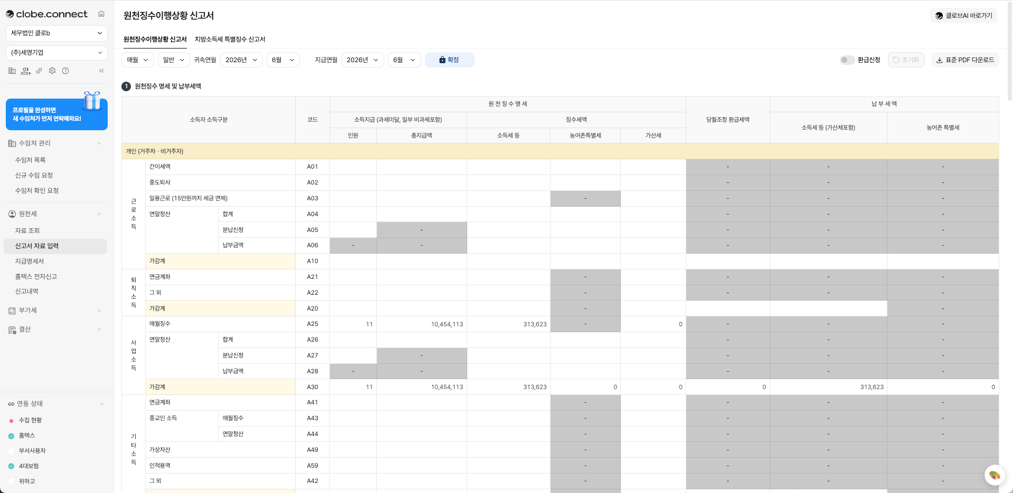Screen dimensions: 1013x493
Task: Toggle the 환급신청 switch
Action: coord(847,60)
